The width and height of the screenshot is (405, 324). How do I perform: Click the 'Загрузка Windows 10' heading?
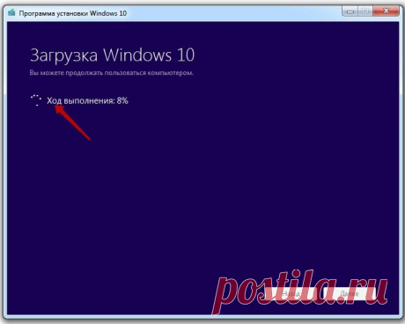(x=113, y=55)
